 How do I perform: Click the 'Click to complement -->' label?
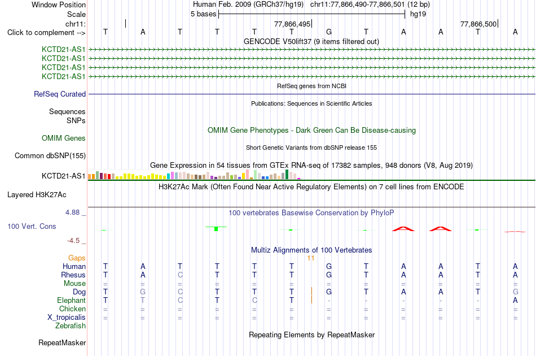click(46, 33)
